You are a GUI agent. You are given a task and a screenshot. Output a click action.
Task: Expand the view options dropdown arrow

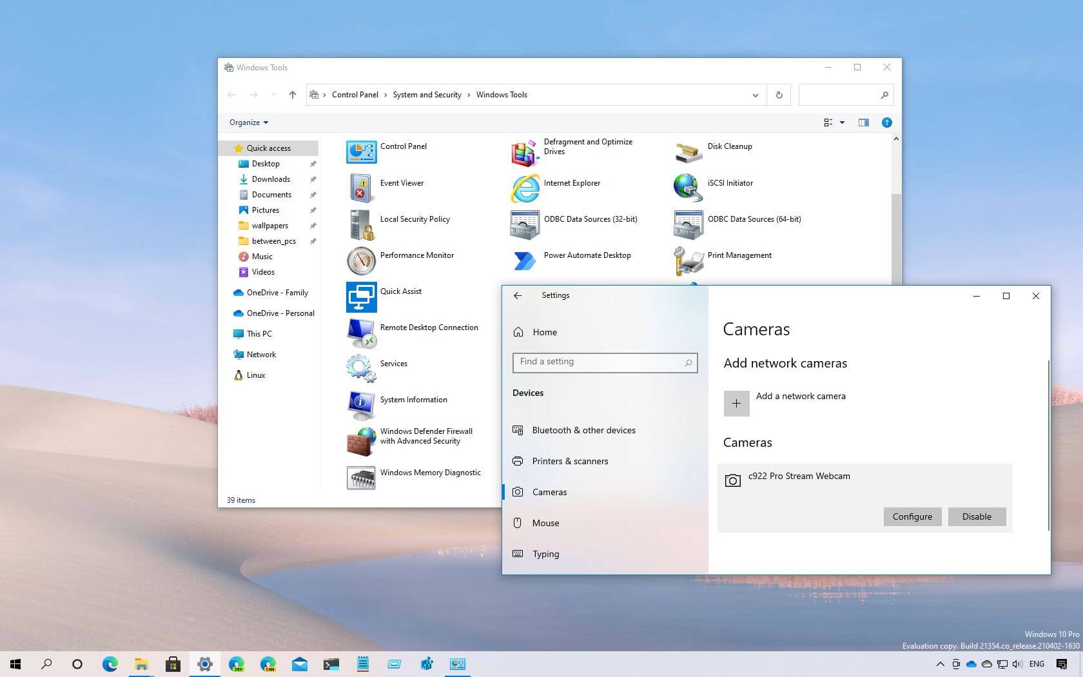click(x=842, y=123)
